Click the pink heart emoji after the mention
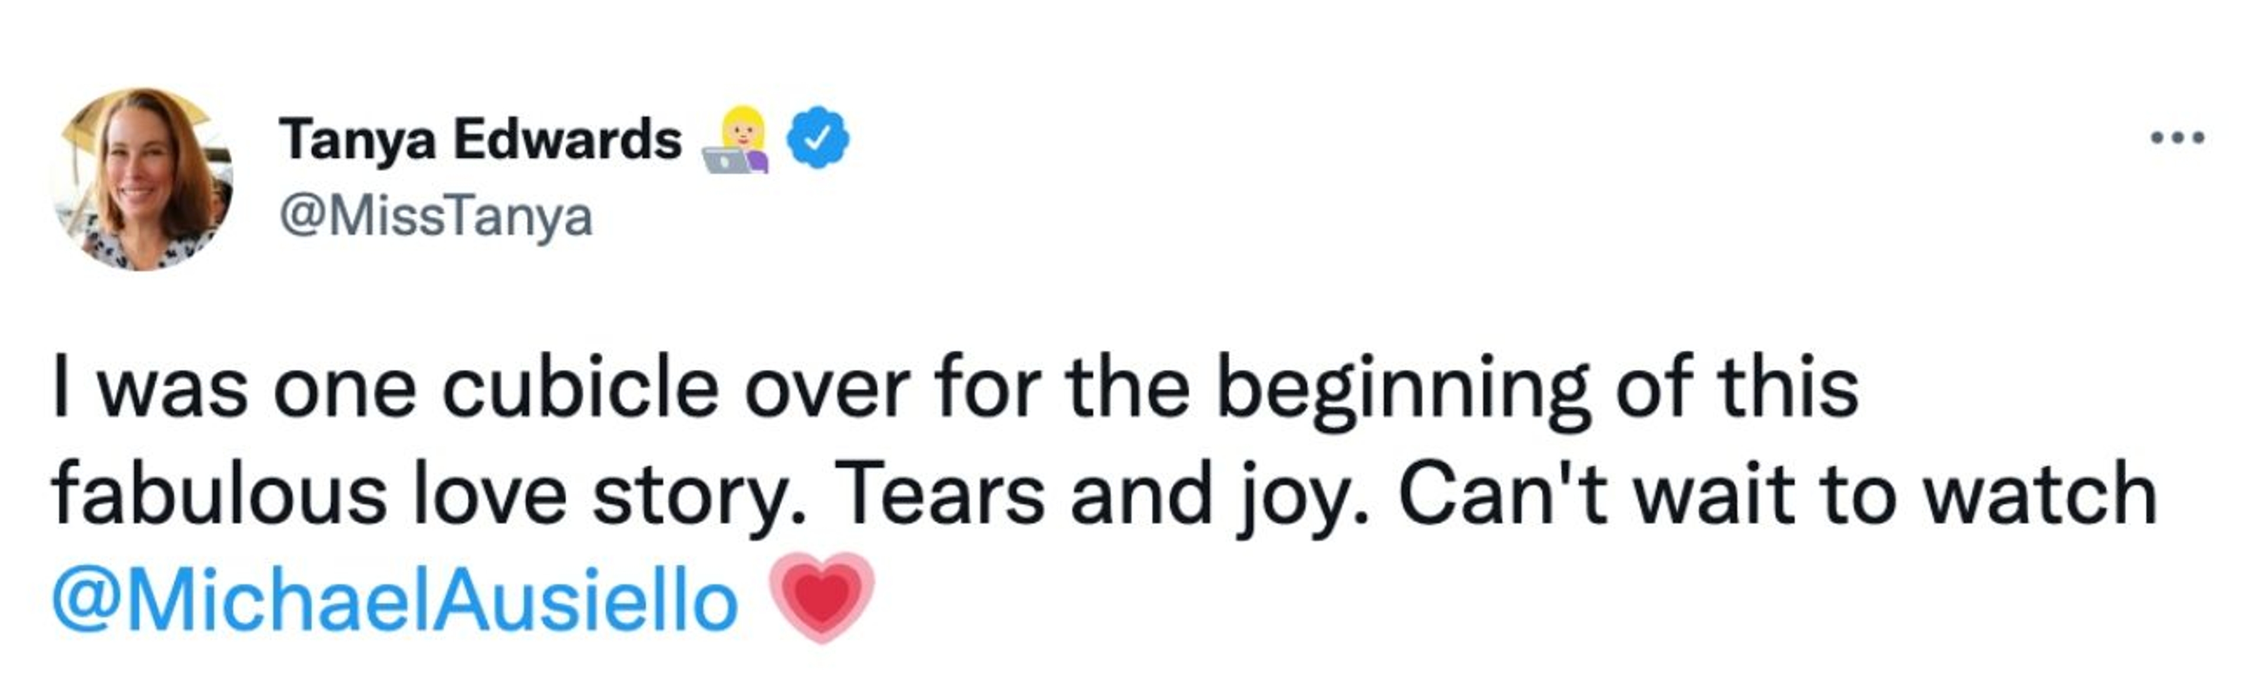 click(822, 597)
